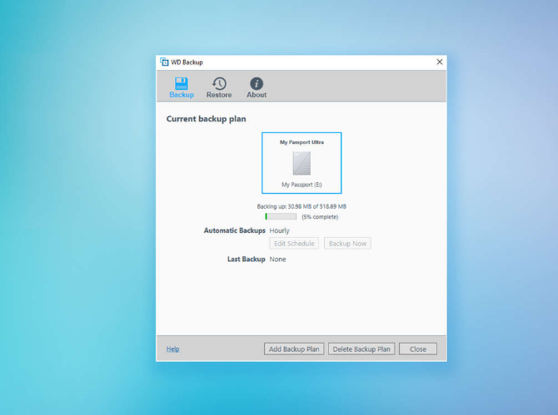
Task: Click the 'Hourly' schedule value
Action: tap(279, 230)
